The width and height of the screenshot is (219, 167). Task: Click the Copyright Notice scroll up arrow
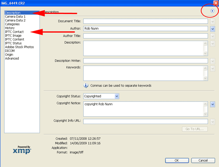pyautogui.click(x=205, y=104)
